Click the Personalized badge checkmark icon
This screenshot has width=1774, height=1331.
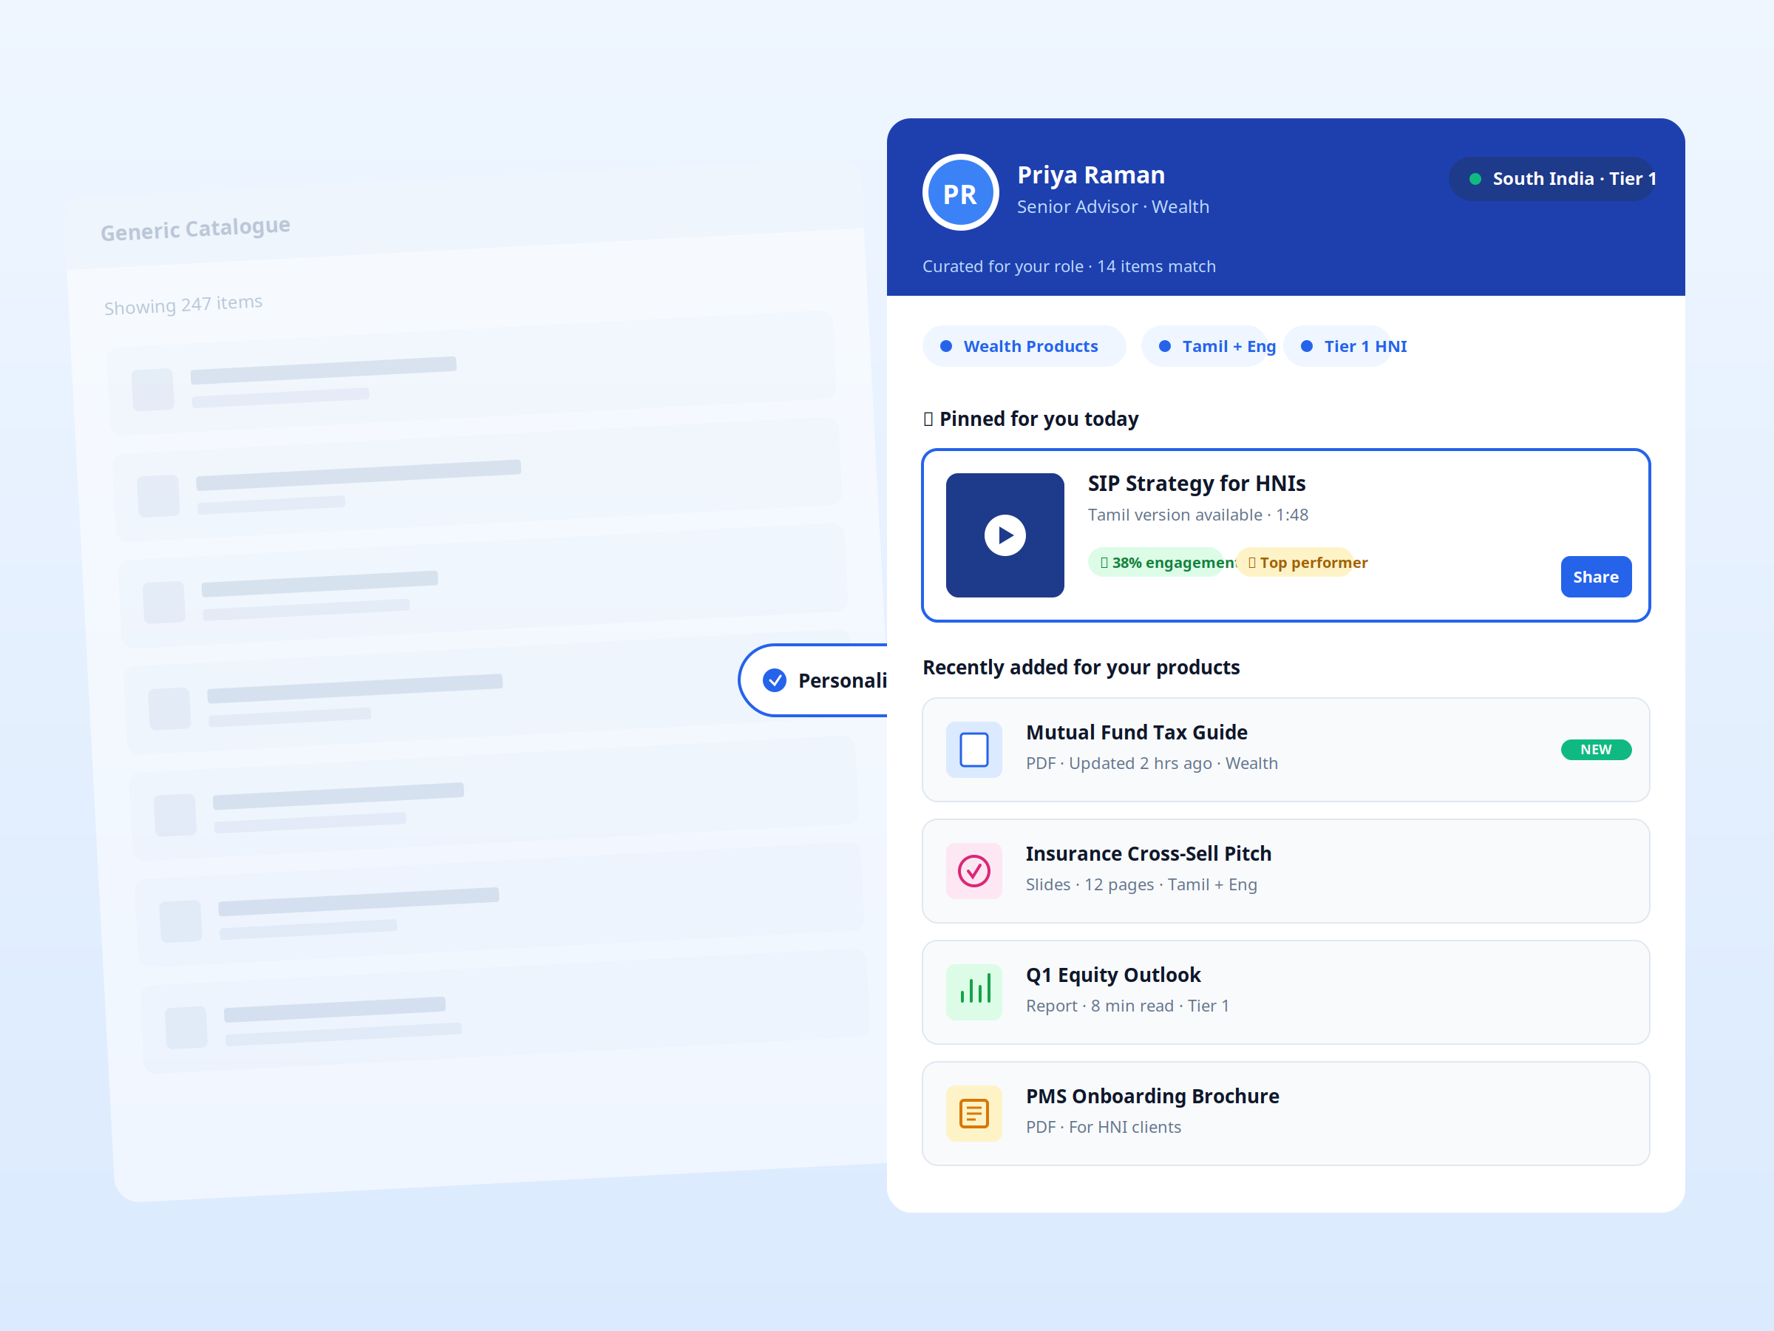pos(775,680)
